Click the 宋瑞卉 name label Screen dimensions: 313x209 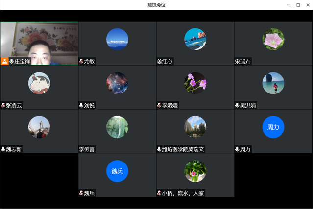click(x=243, y=62)
